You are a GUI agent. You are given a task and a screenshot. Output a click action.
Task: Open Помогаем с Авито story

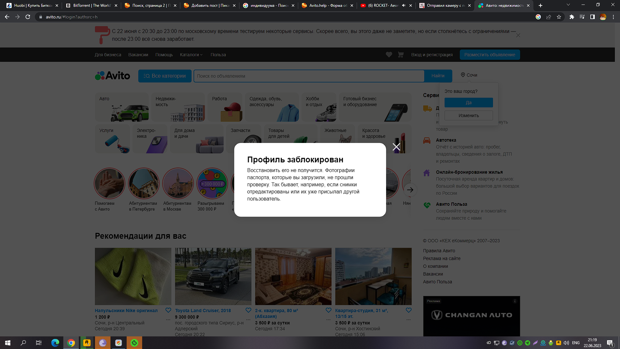point(110,190)
